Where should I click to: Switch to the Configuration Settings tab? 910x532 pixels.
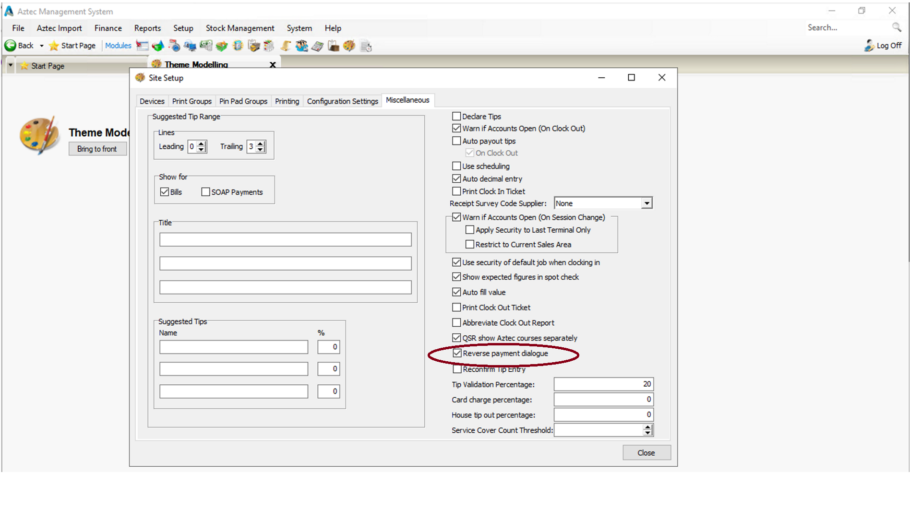coord(342,101)
